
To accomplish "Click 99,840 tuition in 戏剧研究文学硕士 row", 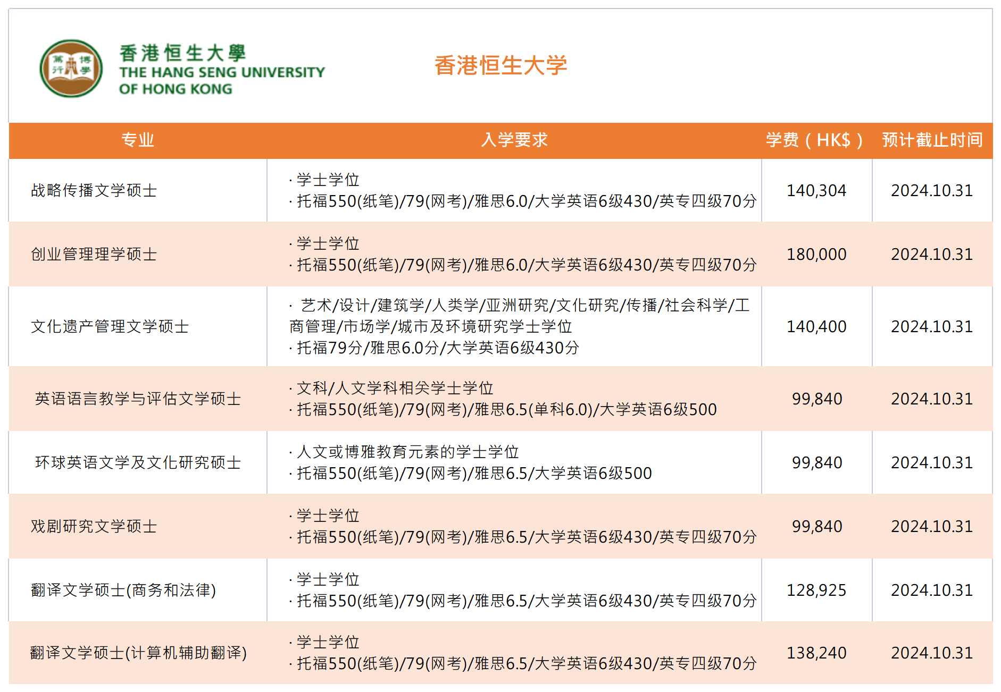I will [817, 526].
